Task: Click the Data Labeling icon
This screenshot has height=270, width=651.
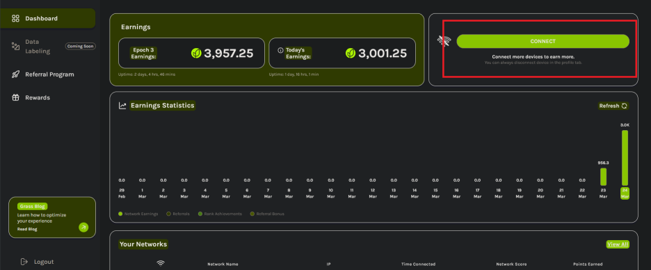Action: click(x=15, y=47)
